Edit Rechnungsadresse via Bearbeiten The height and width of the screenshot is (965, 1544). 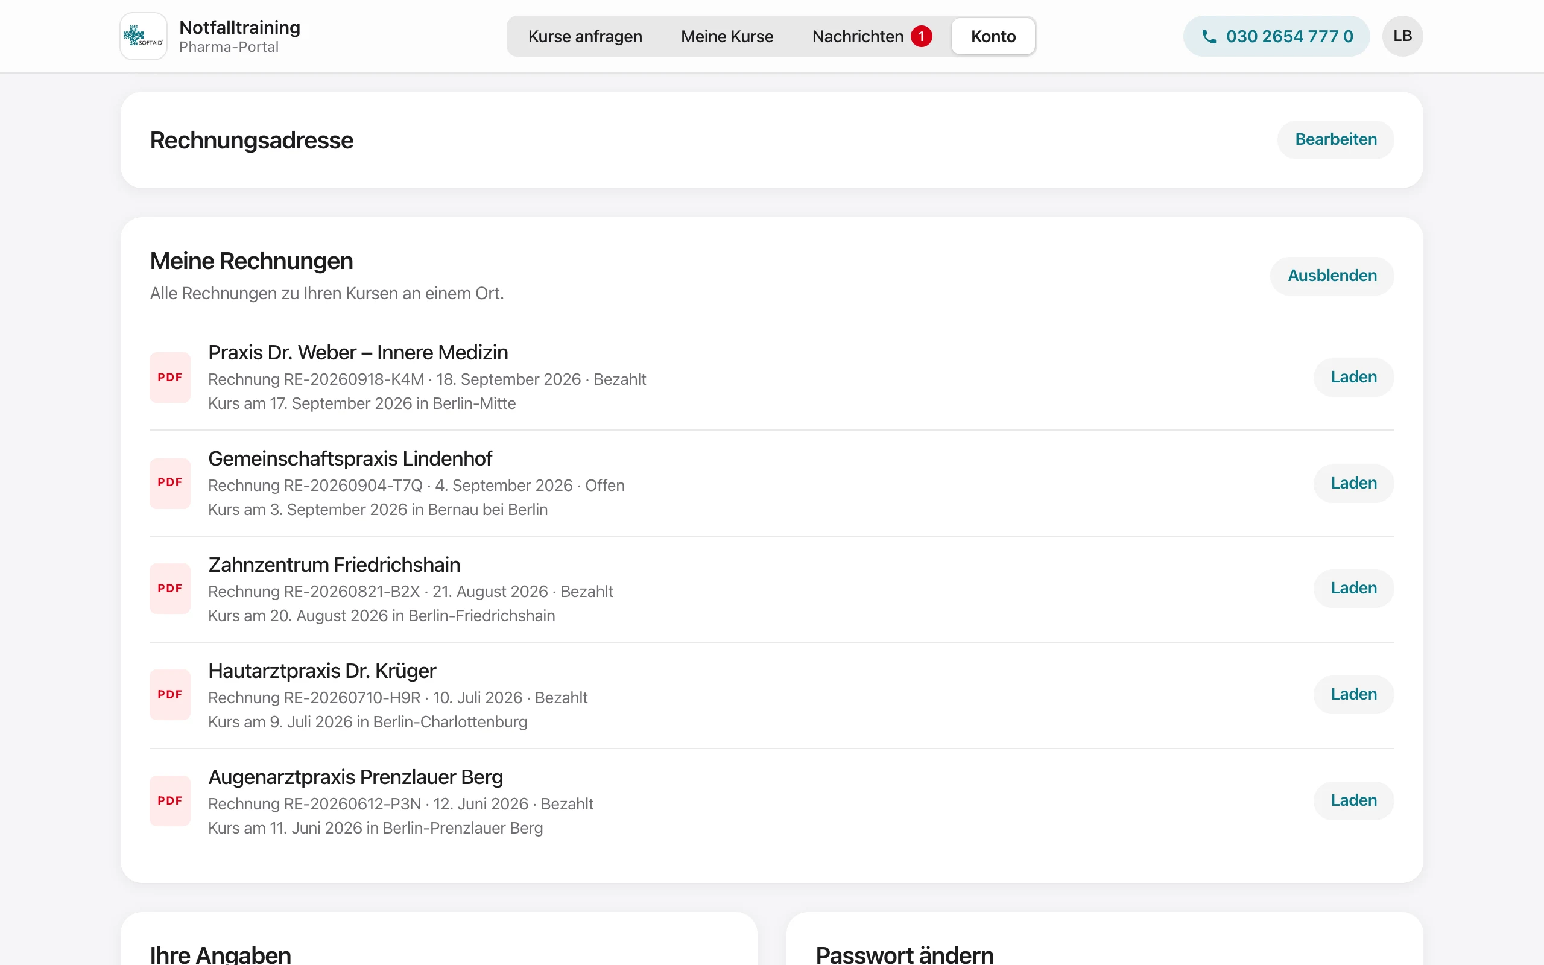pyautogui.click(x=1335, y=140)
